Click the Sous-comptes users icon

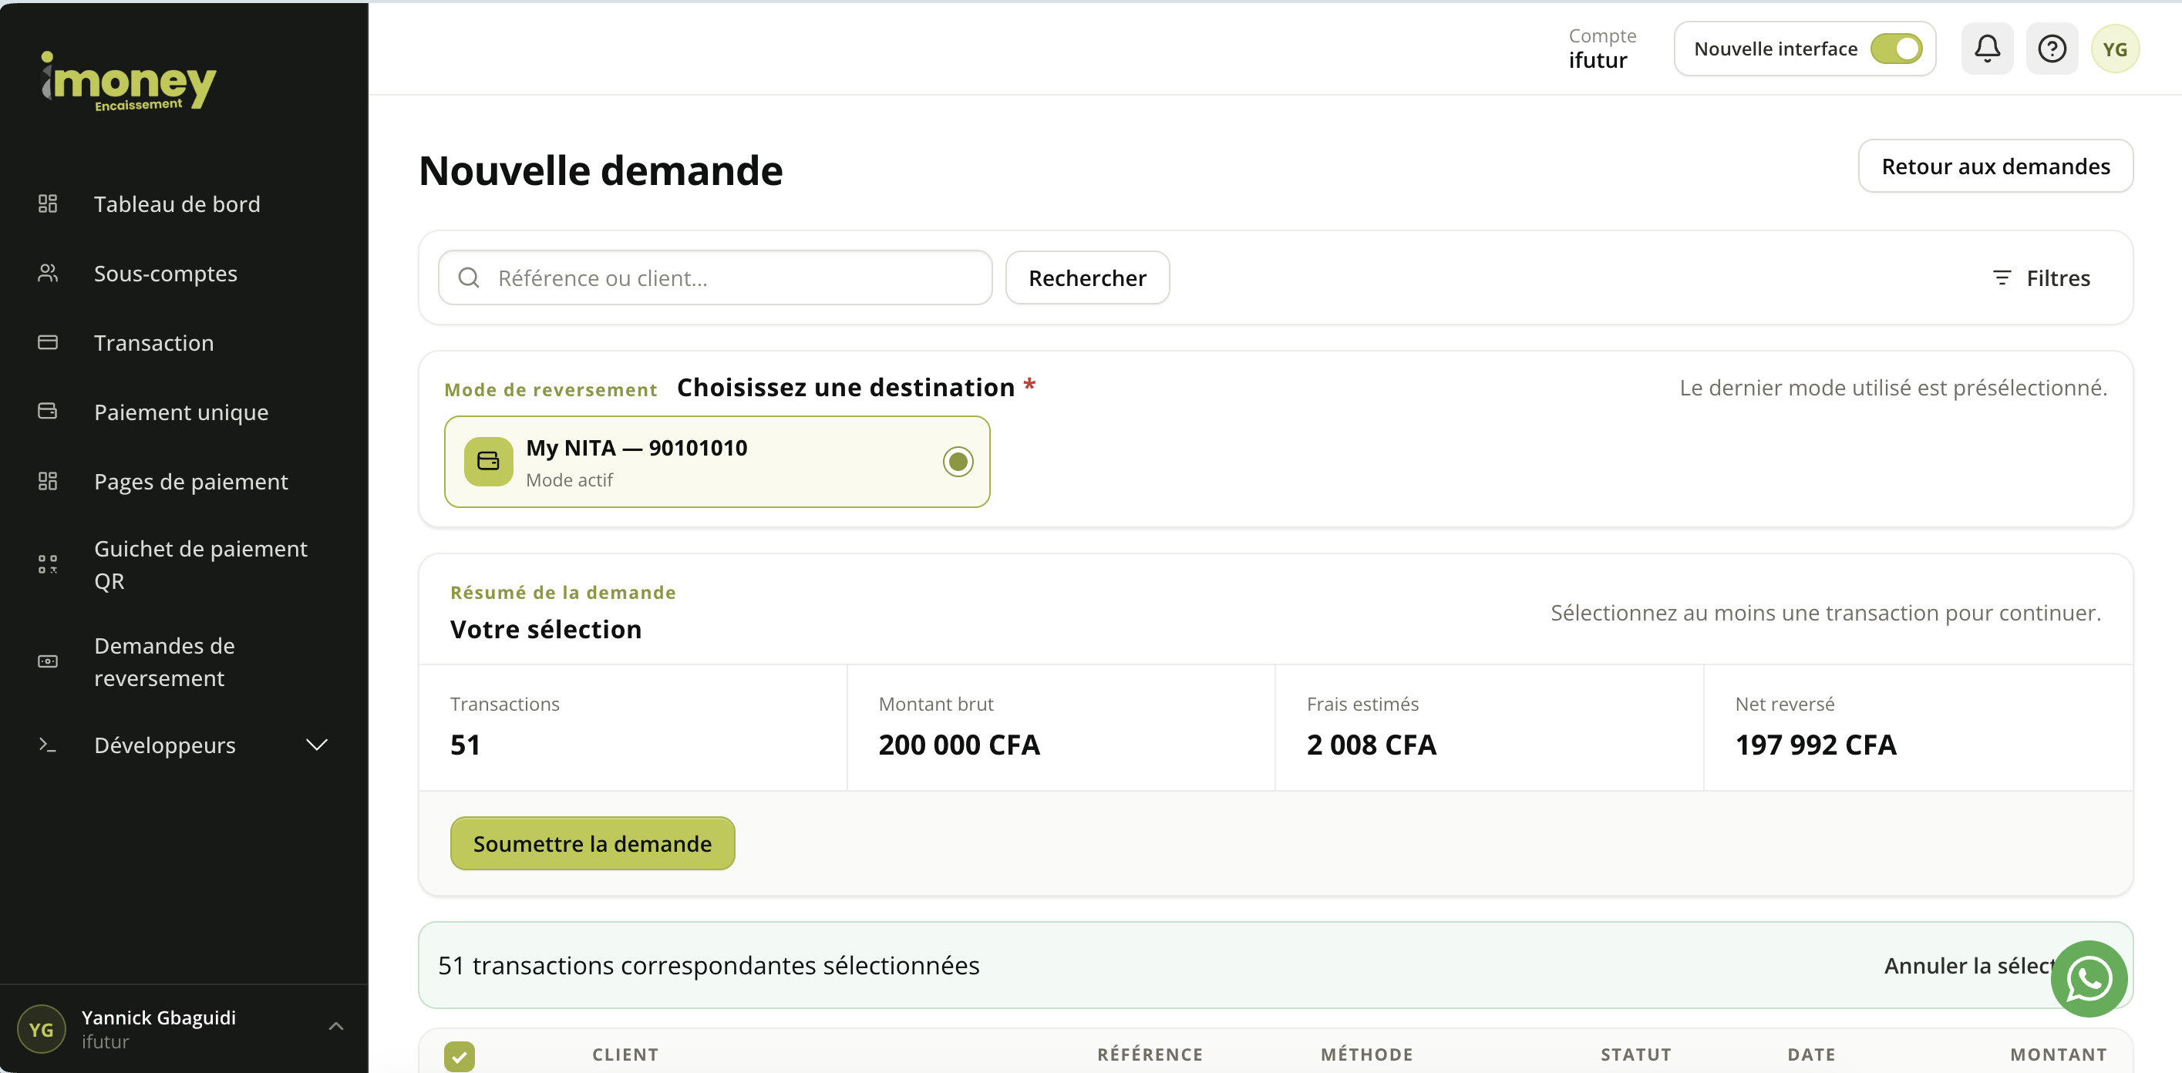pyautogui.click(x=48, y=273)
